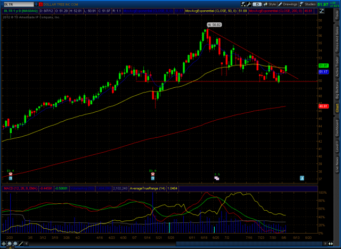Click MovAvgExponential (CLOSE, 200, 0) study label
Image resolution: width=341 pixels, height=249 pixels.
pos(275,11)
